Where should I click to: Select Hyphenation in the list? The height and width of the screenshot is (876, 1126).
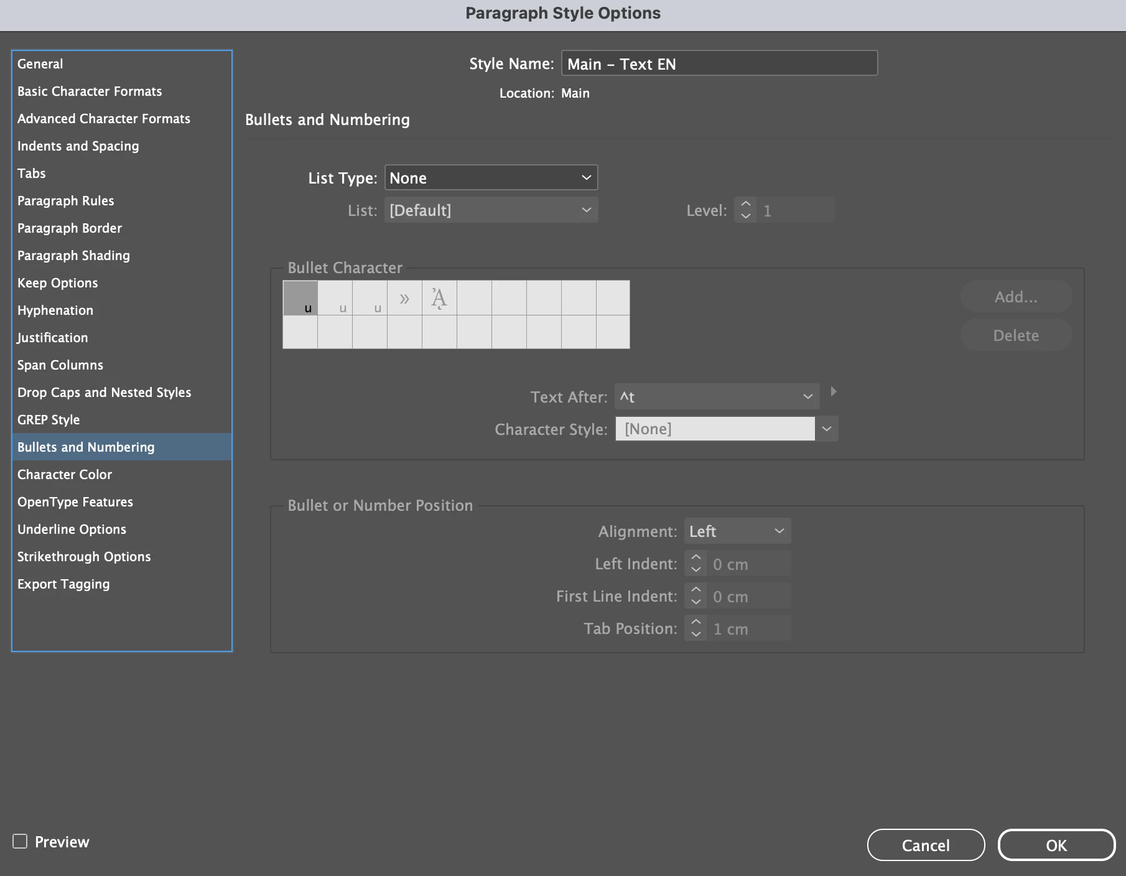click(x=122, y=310)
